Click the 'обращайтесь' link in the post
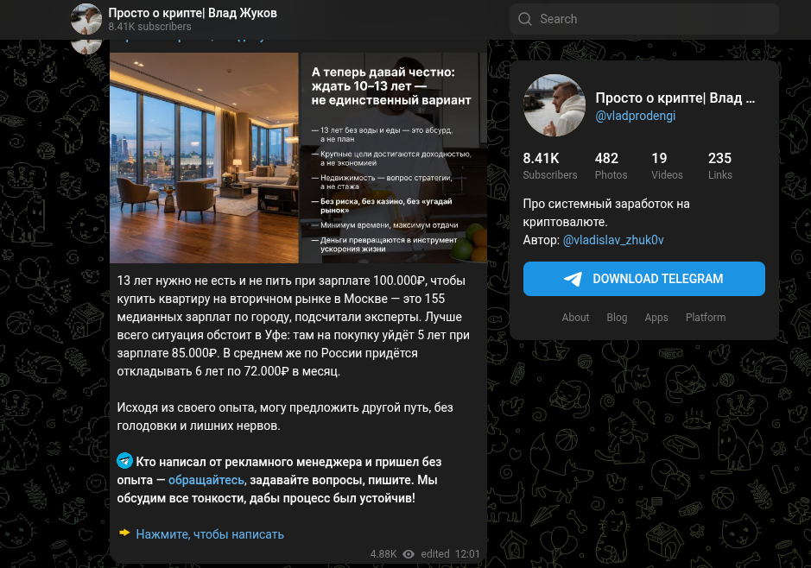 coord(206,480)
